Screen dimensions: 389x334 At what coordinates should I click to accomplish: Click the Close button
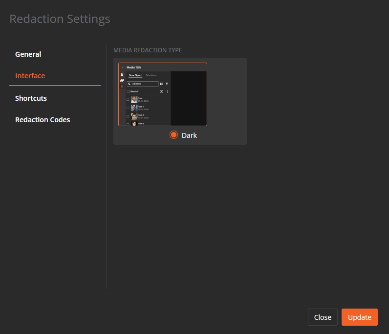[x=323, y=317]
